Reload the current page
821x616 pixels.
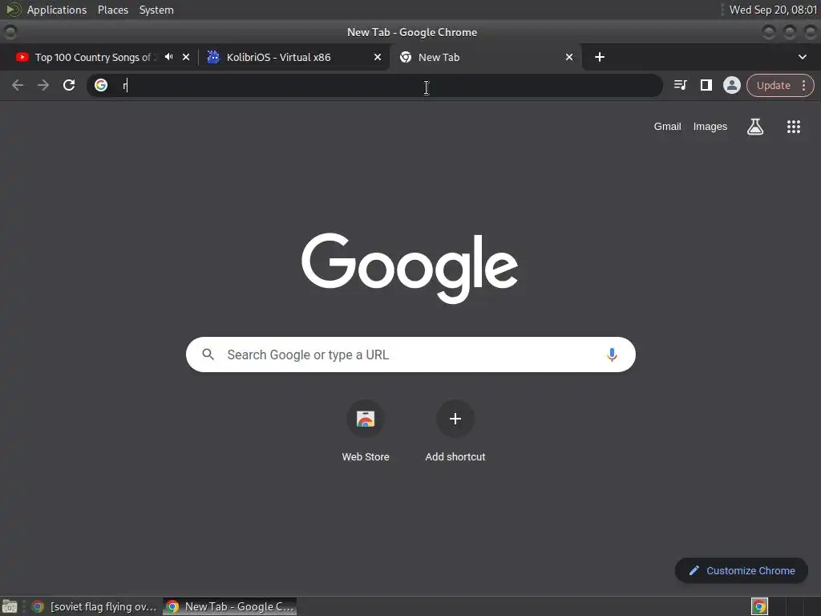(x=69, y=85)
